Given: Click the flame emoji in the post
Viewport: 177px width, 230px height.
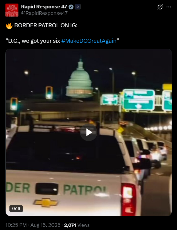Looking at the screenshot, I should point(9,25).
